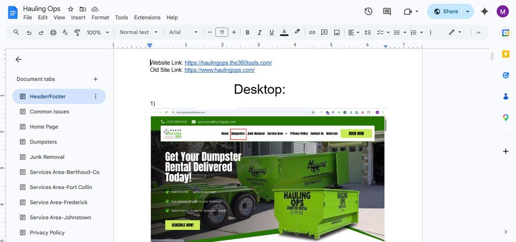Start a meeting with camera icon
Viewport: 516px width, 242px height.
click(408, 12)
